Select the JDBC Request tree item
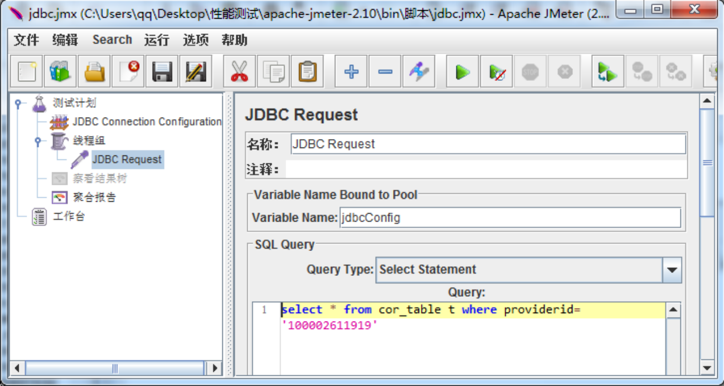Viewport: 724px width, 386px height. 127,159
